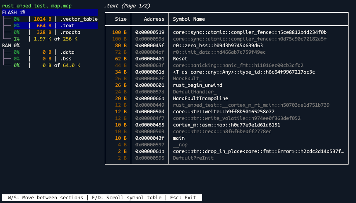356x203 pixels.
Task: Select the Reset symbol row
Action: [180, 59]
